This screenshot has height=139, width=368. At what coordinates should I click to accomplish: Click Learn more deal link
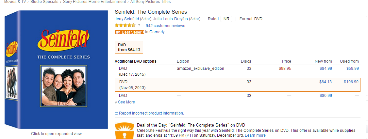255,135
